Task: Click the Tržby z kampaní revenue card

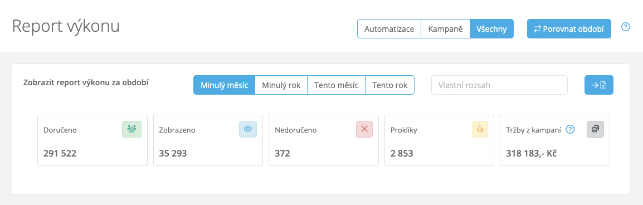Action: [x=555, y=140]
